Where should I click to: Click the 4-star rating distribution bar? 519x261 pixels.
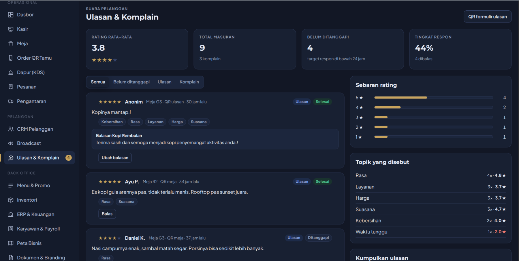(433, 107)
